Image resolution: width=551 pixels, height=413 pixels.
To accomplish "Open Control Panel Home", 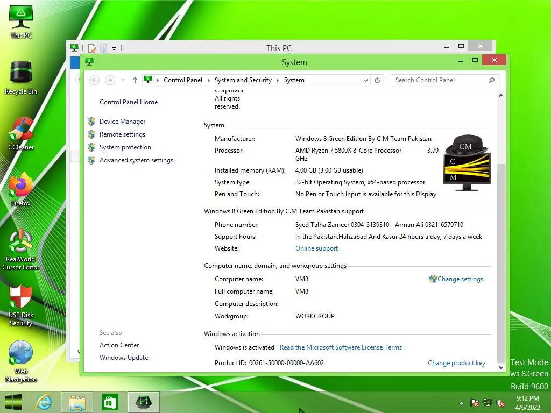I will point(129,102).
